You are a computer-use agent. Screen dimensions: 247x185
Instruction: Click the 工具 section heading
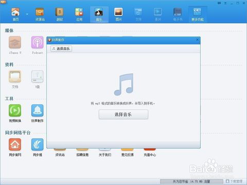[9, 99]
